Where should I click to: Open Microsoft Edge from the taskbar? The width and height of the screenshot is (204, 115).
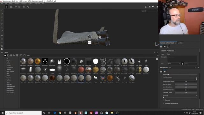click(55, 113)
